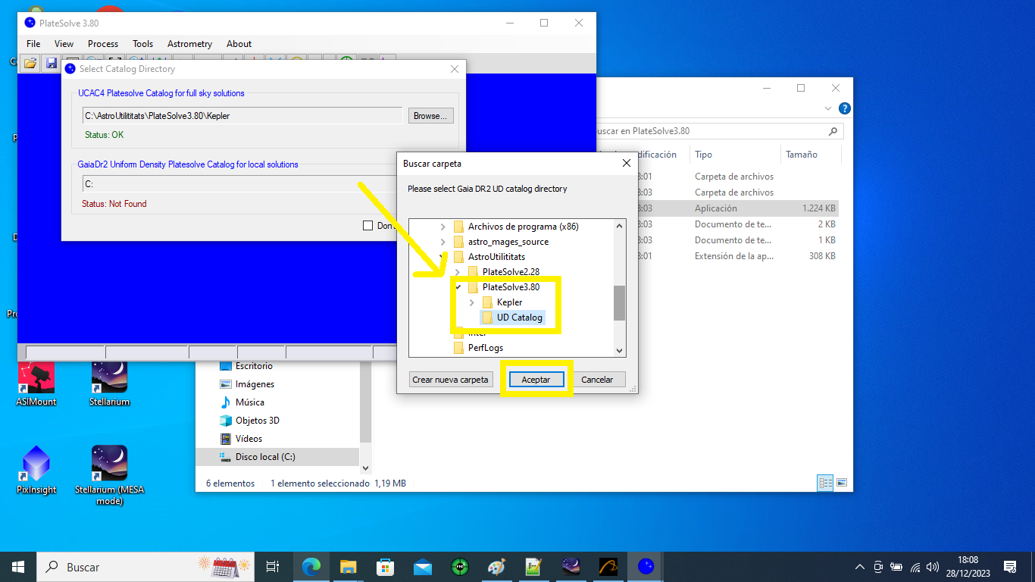The width and height of the screenshot is (1035, 582).
Task: Select the PlateSolve3.80 folder in tree
Action: [503, 287]
